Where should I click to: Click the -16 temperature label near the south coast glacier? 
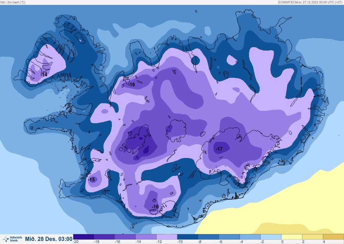coord(155,207)
